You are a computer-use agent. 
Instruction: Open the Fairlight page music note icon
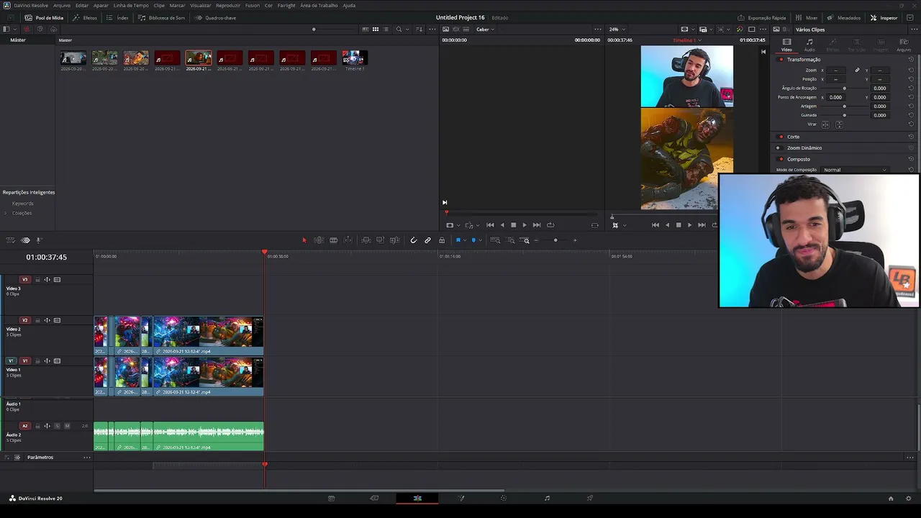click(547, 498)
